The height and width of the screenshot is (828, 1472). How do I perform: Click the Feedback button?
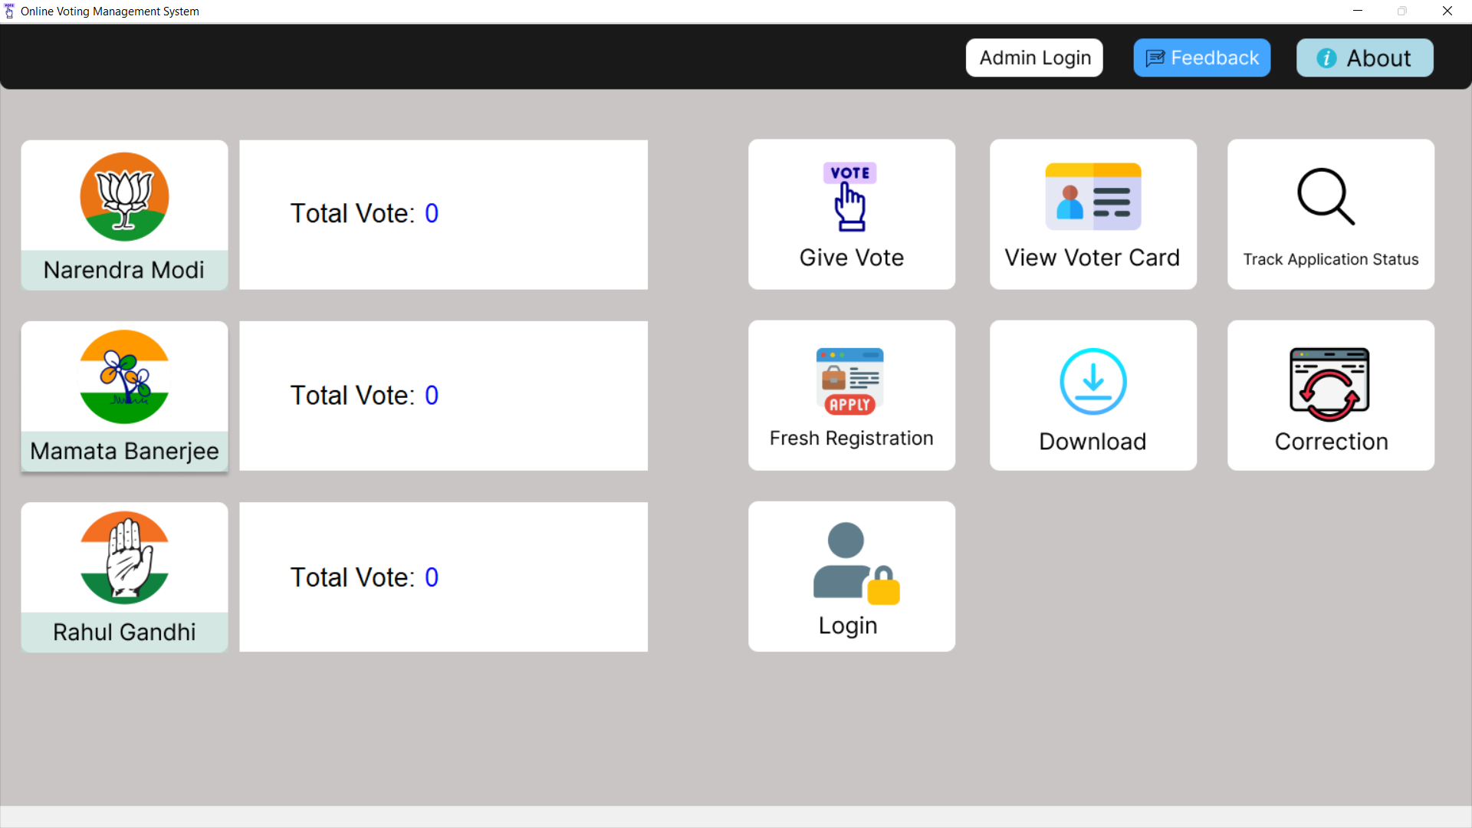click(1201, 58)
